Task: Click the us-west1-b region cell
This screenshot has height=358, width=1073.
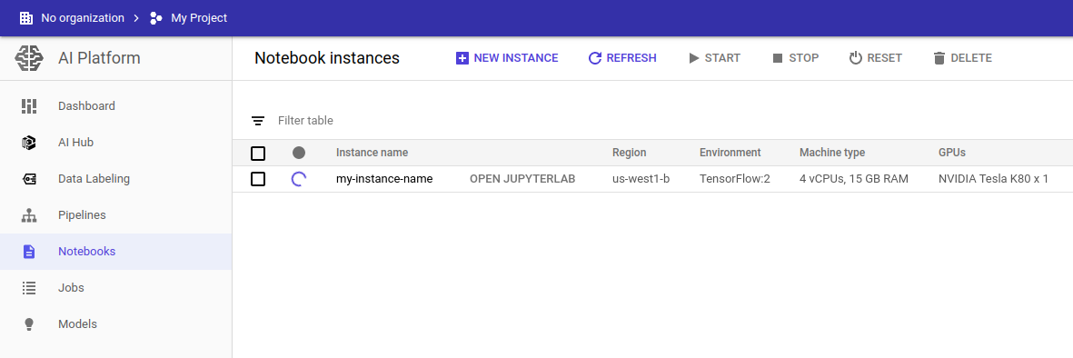Action: point(641,179)
